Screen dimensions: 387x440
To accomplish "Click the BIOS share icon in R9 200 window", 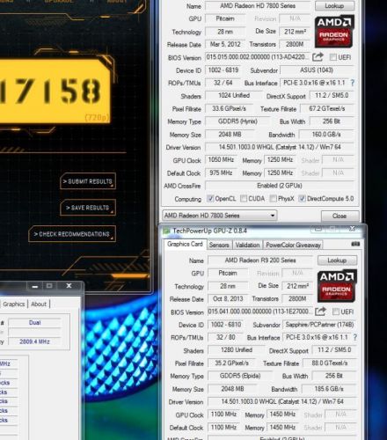I will coord(320,312).
